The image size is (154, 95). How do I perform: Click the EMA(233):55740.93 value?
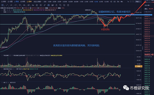(x=19, y=12)
